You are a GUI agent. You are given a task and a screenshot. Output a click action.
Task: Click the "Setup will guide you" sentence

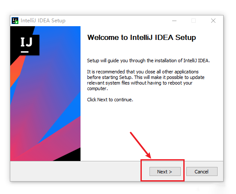tap(148, 61)
